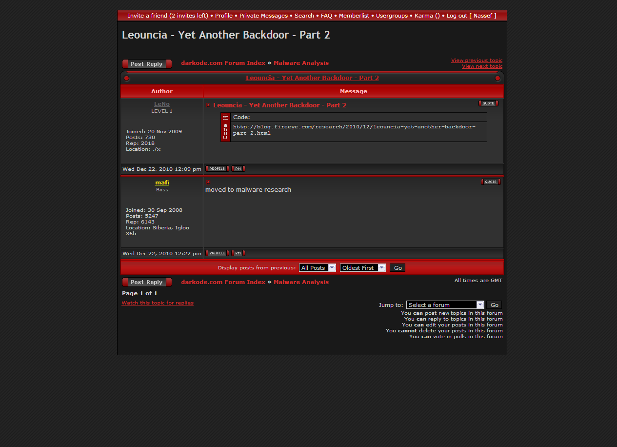
Task: Select Memberlist from the top navigation
Action: click(354, 16)
